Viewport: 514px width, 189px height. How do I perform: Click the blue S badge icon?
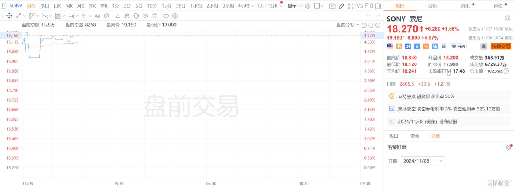[417, 47]
